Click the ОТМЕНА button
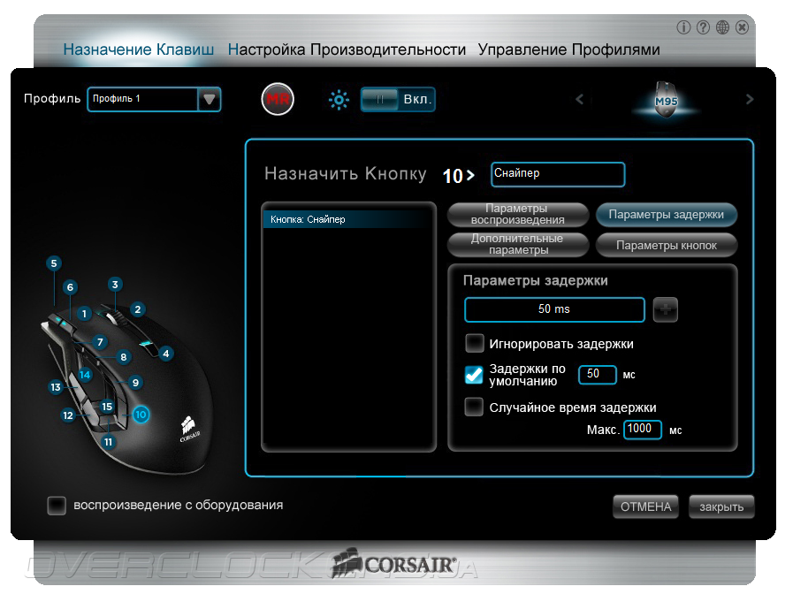The height and width of the screenshot is (594, 793). 646,506
